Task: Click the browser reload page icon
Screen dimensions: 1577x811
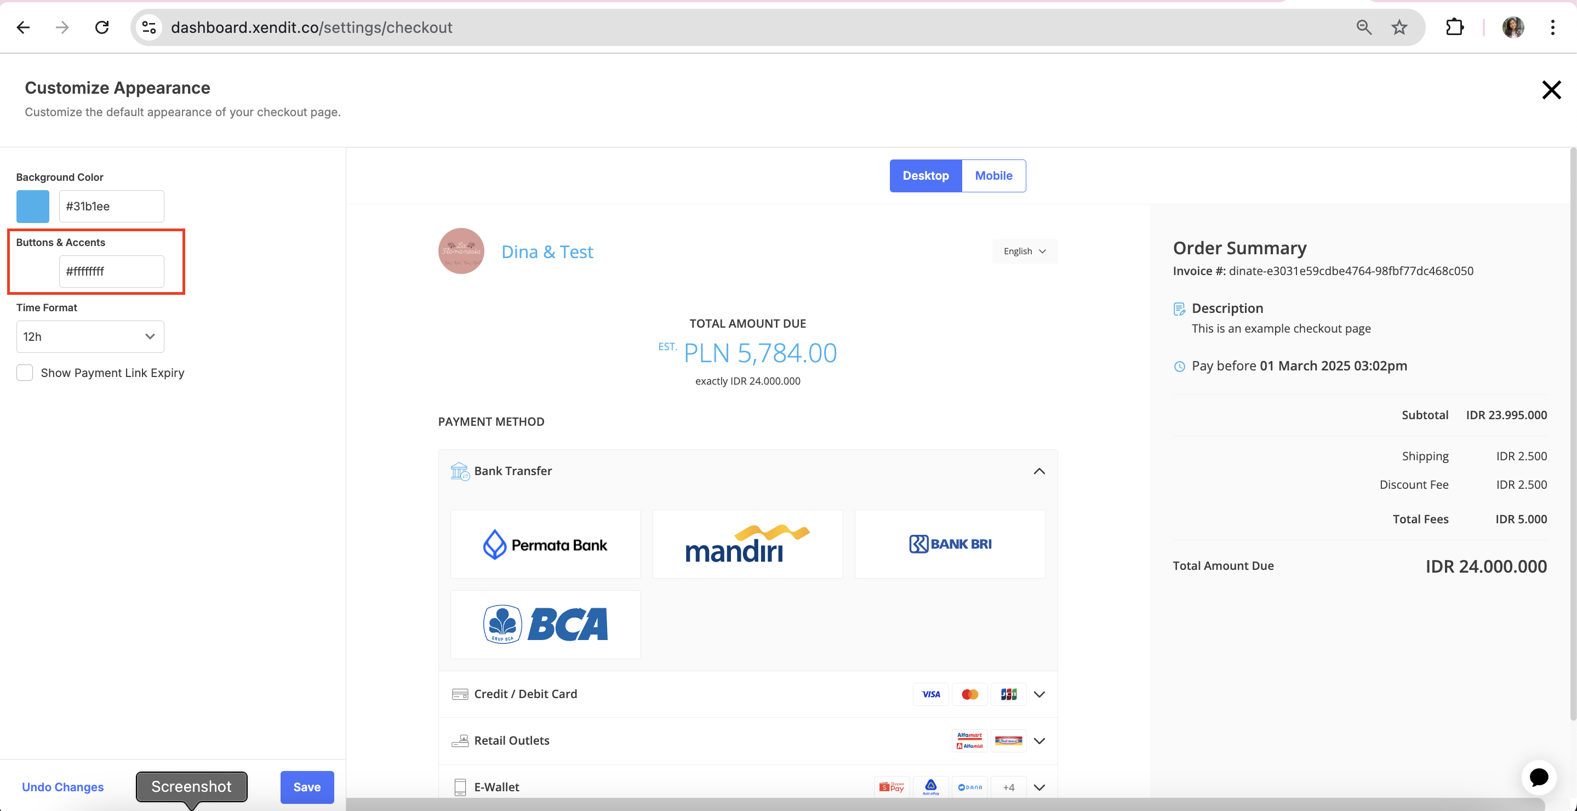Action: (x=102, y=27)
